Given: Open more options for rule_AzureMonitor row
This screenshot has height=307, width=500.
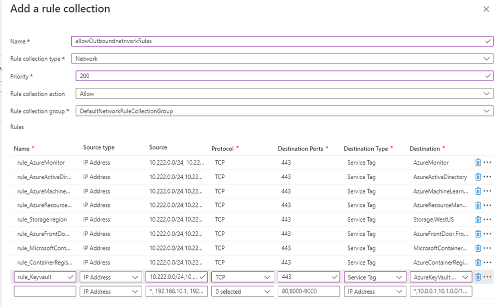Looking at the screenshot, I should (x=487, y=162).
